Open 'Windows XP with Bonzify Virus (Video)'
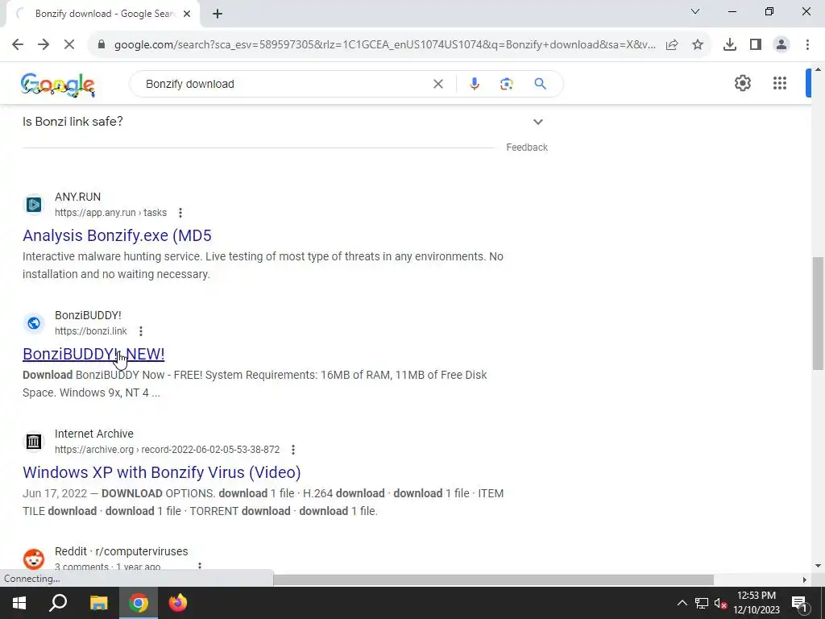This screenshot has height=619, width=825. point(161,472)
